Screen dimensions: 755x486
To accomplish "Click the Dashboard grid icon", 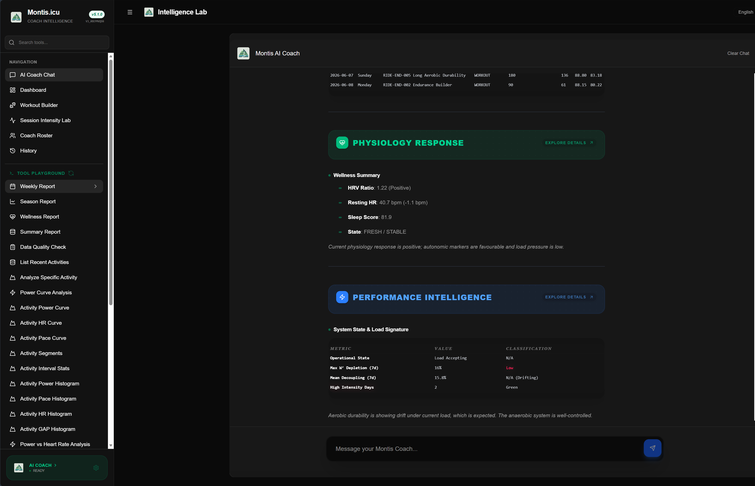I will coord(13,90).
